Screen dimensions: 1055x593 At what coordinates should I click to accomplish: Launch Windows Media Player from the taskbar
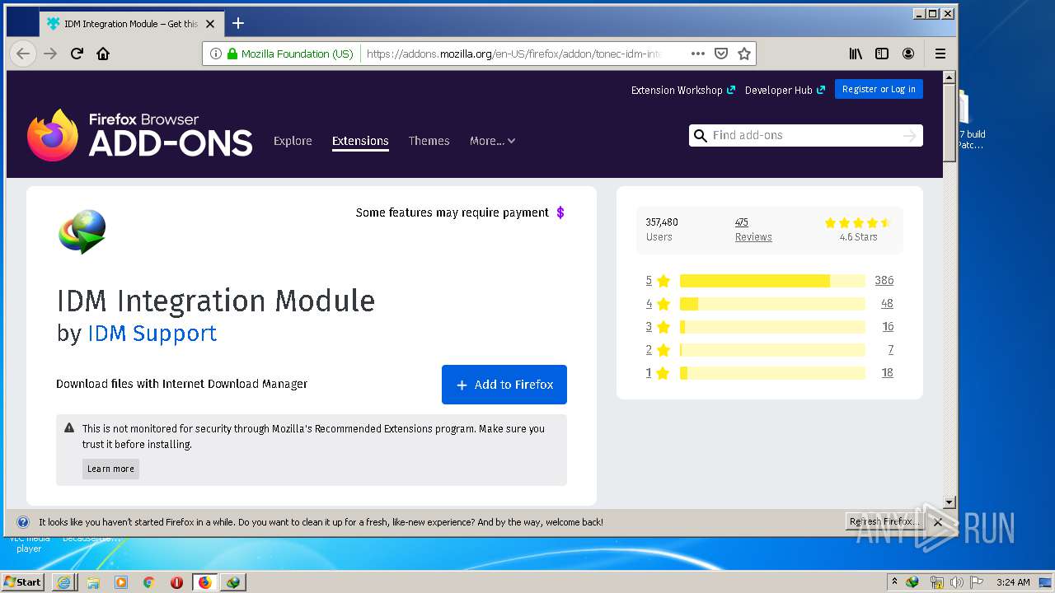click(121, 582)
